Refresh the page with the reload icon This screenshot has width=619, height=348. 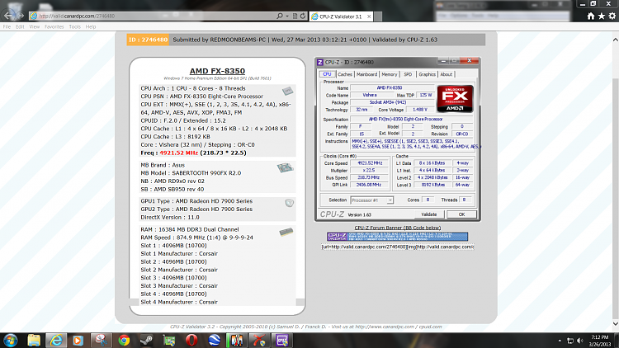coord(303,16)
